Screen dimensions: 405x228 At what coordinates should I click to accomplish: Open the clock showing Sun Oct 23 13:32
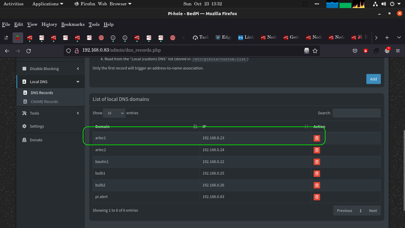(202, 4)
